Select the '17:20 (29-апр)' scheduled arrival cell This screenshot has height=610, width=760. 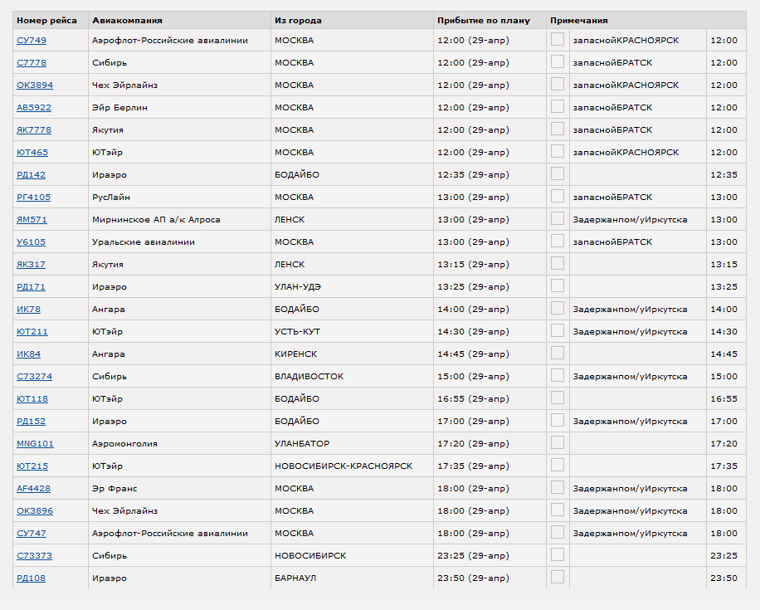[490, 444]
